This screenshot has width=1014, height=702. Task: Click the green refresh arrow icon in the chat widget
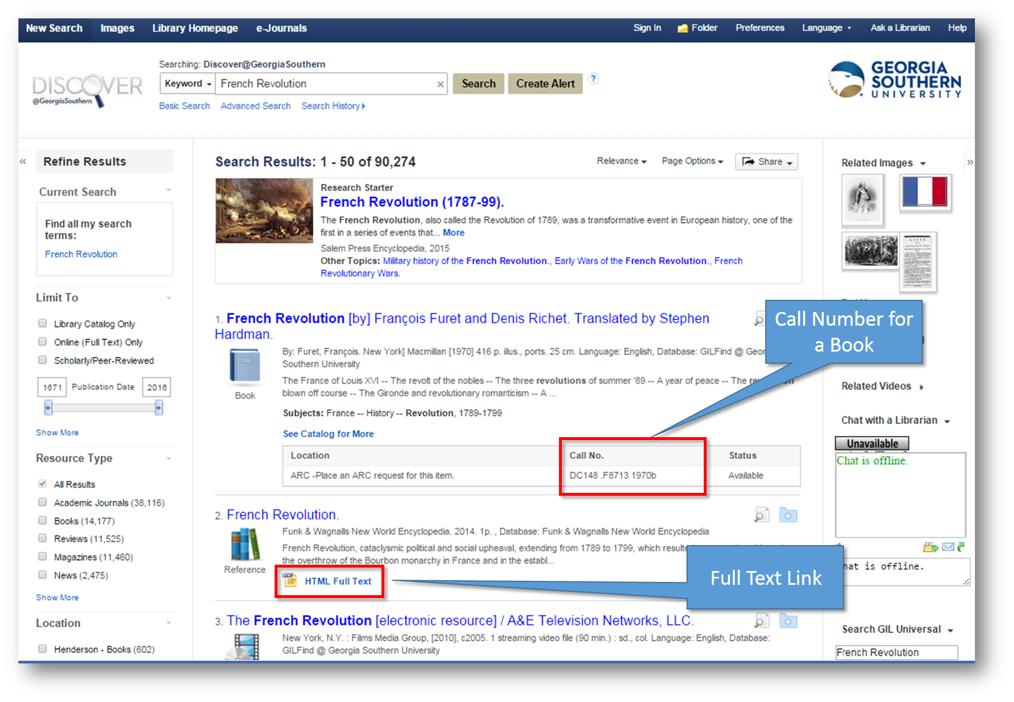961,547
